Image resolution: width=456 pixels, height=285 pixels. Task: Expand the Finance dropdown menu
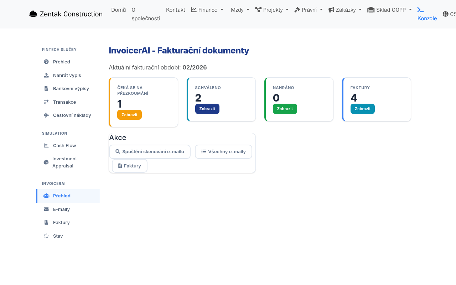[207, 10]
